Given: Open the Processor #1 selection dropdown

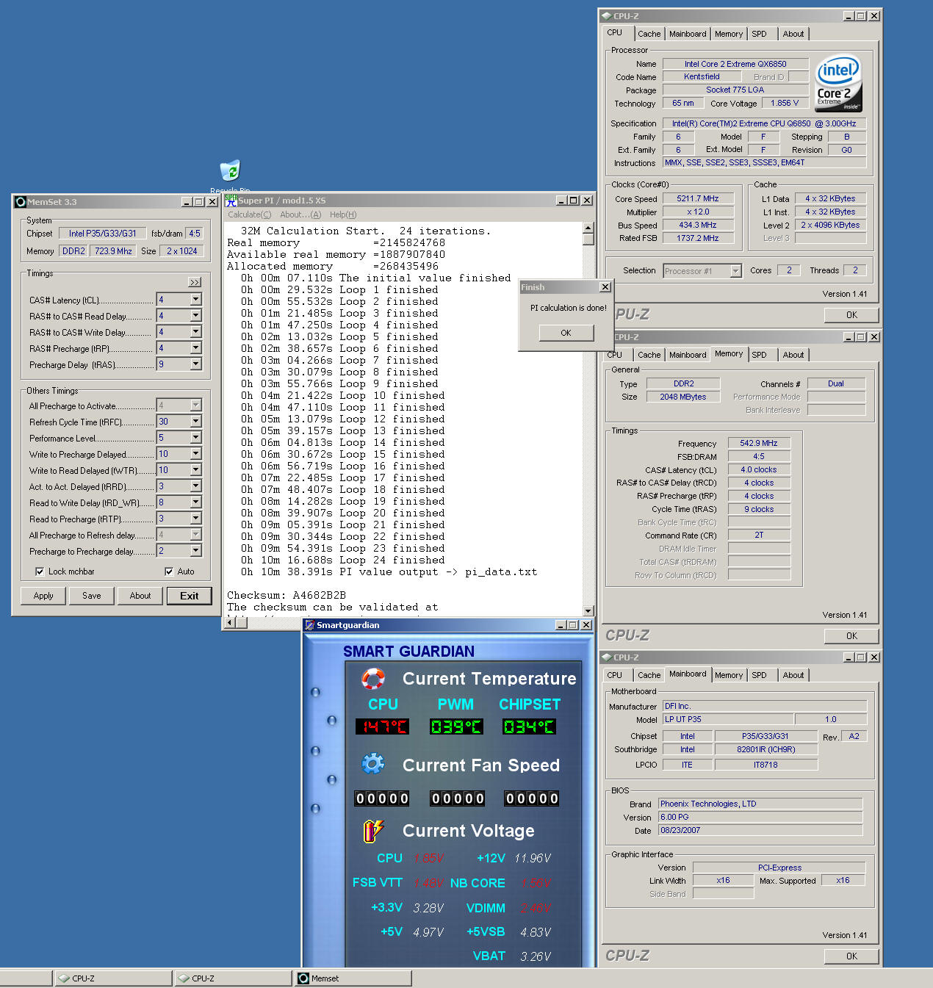Looking at the screenshot, I should [x=735, y=271].
